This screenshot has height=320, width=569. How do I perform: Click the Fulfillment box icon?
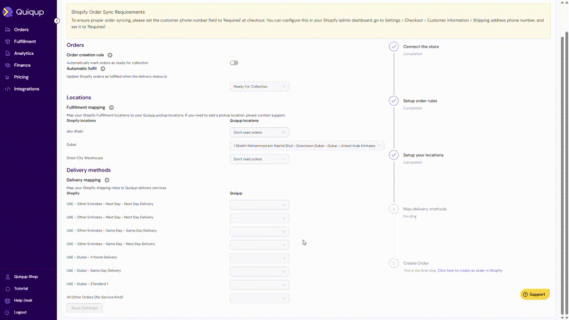(7, 42)
